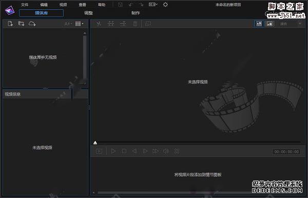Select the split scissors tool
The image size is (308, 198).
click(x=99, y=24)
